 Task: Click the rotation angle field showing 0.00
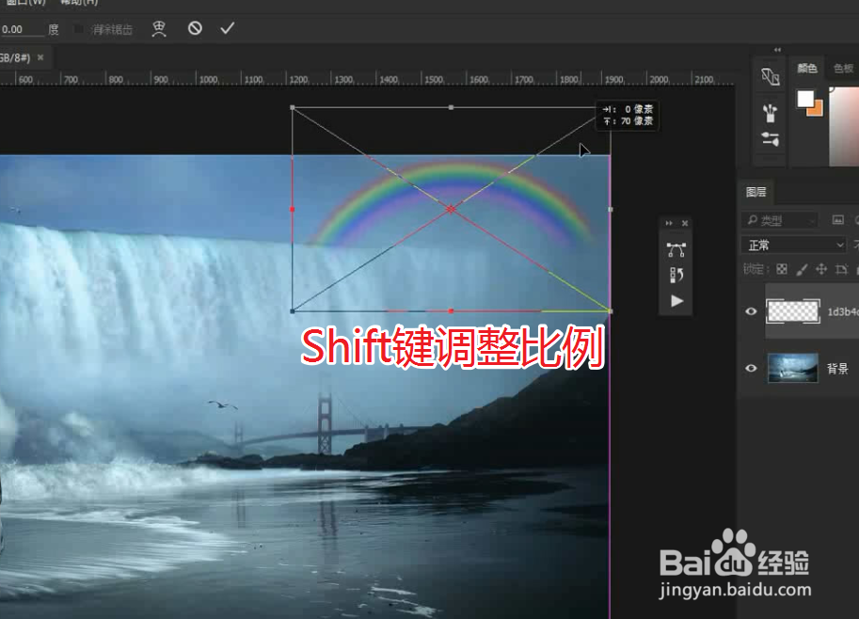pos(22,29)
